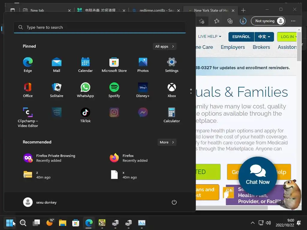
Task: Open Microsoft Store from pinned apps
Action: coord(114,65)
